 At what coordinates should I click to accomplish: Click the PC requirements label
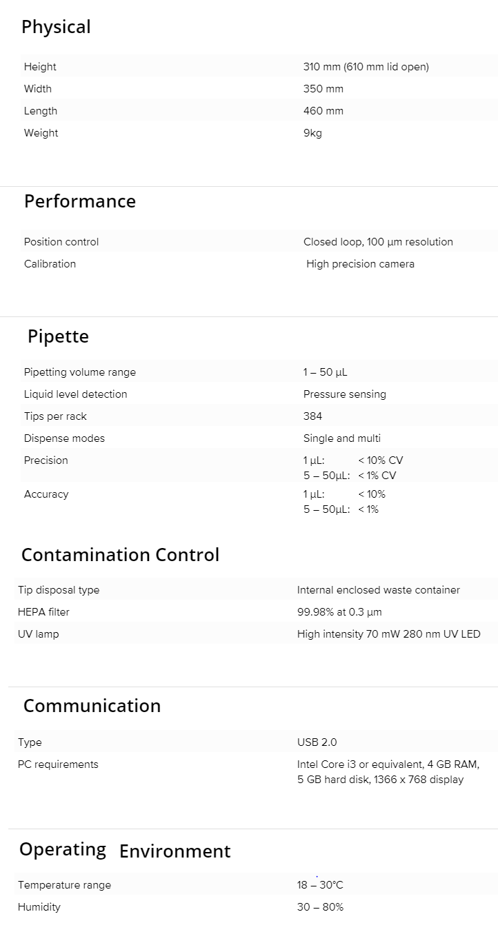(x=58, y=764)
